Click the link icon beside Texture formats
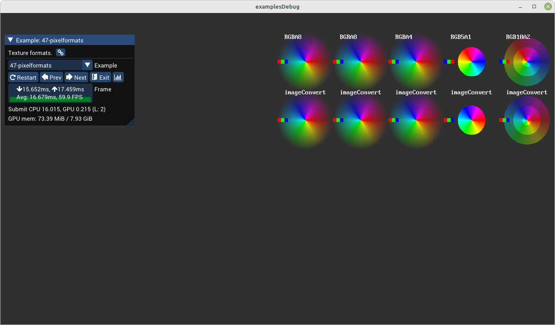555x325 pixels. [60, 52]
